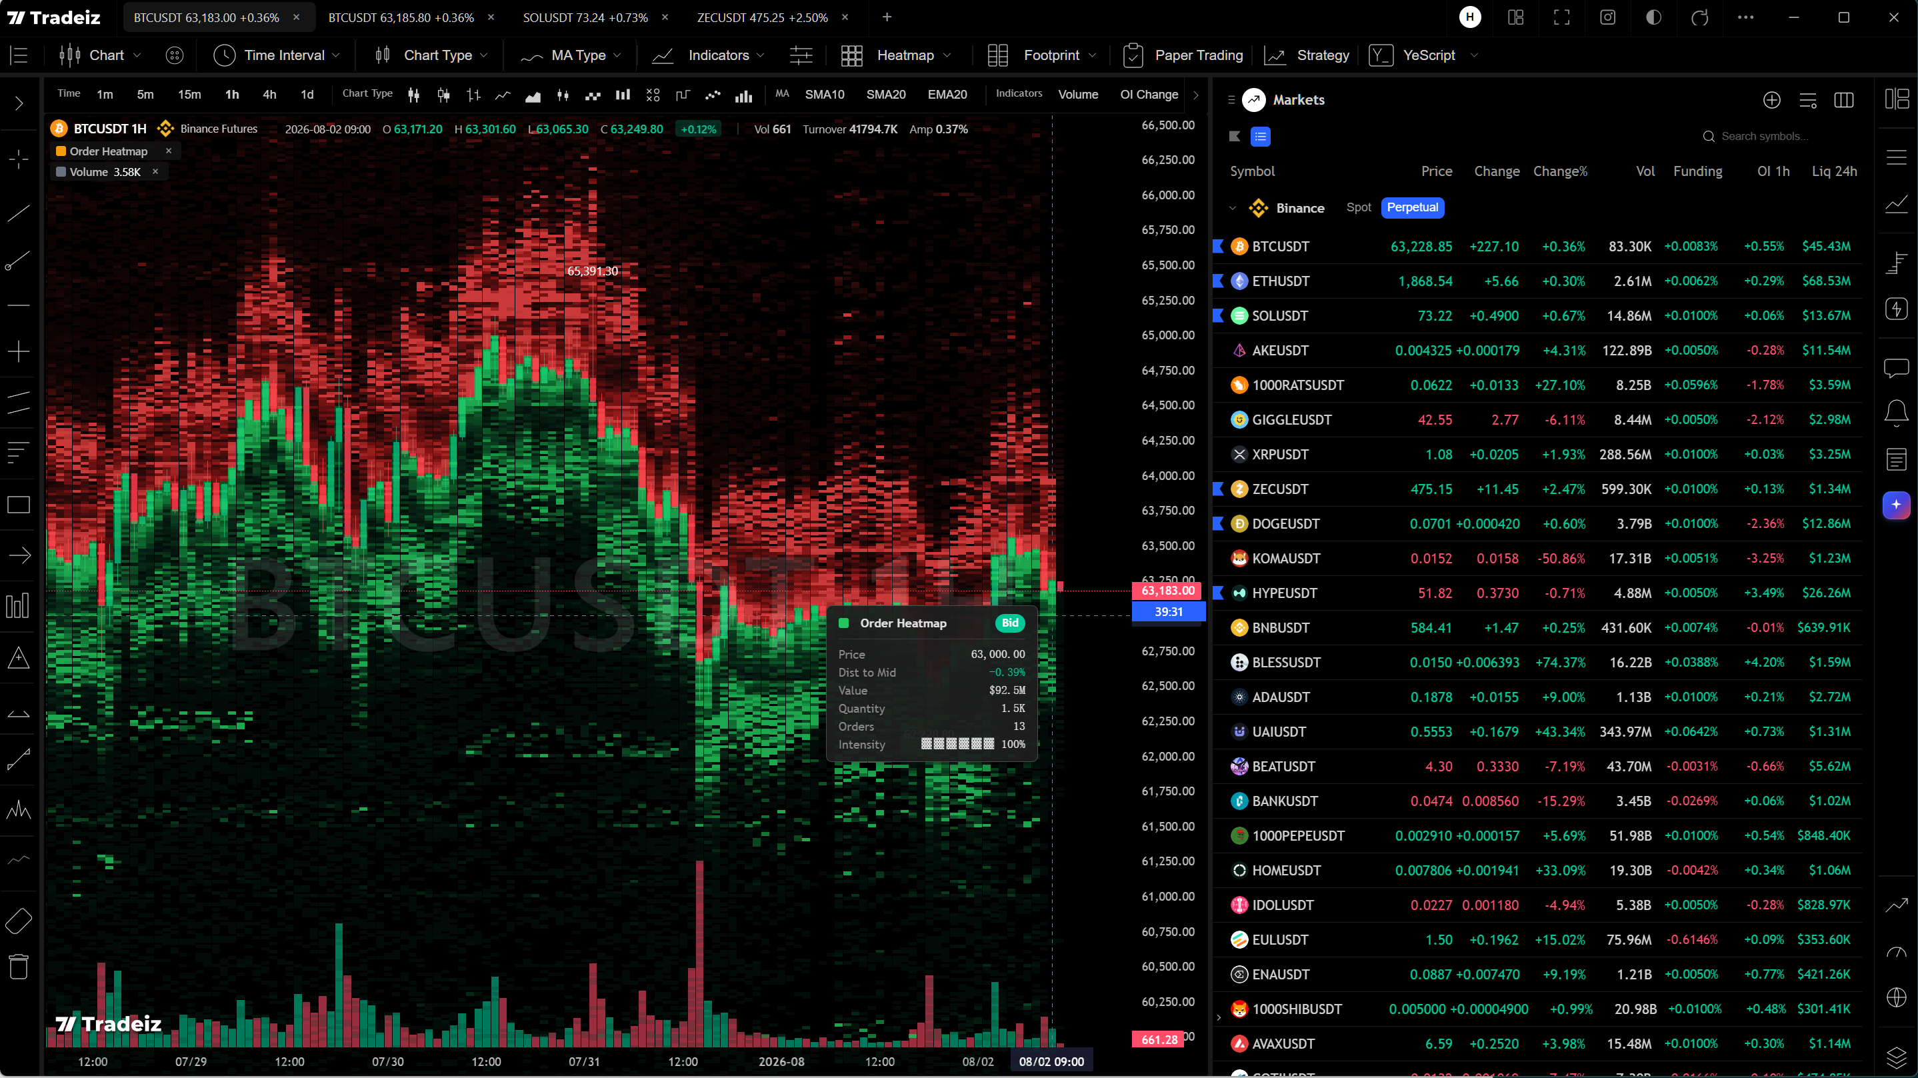Image resolution: width=1918 pixels, height=1078 pixels.
Task: Open the Indicators dropdown in the top toolbar
Action: point(707,55)
